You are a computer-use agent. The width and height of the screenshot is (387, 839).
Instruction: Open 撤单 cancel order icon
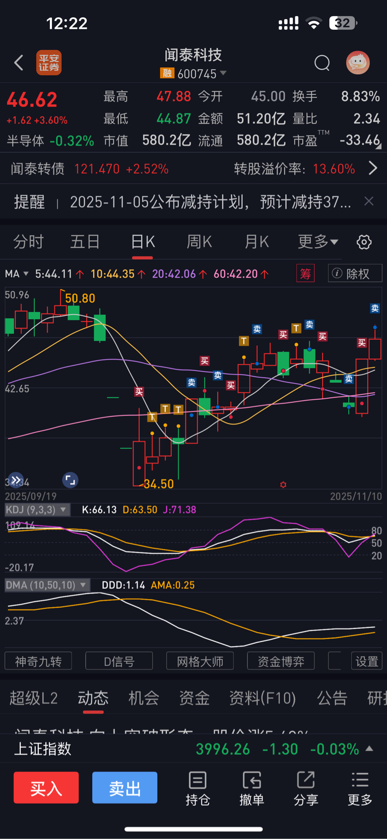click(x=251, y=789)
